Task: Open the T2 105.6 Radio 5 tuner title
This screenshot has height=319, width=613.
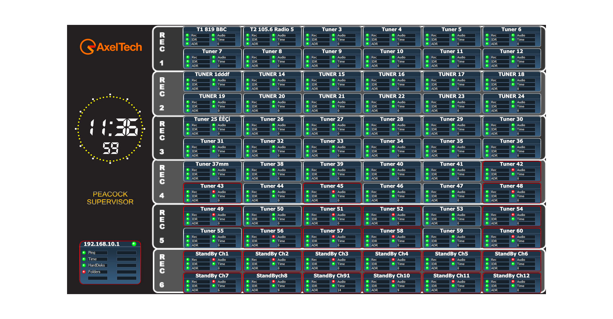Action: pyautogui.click(x=272, y=29)
